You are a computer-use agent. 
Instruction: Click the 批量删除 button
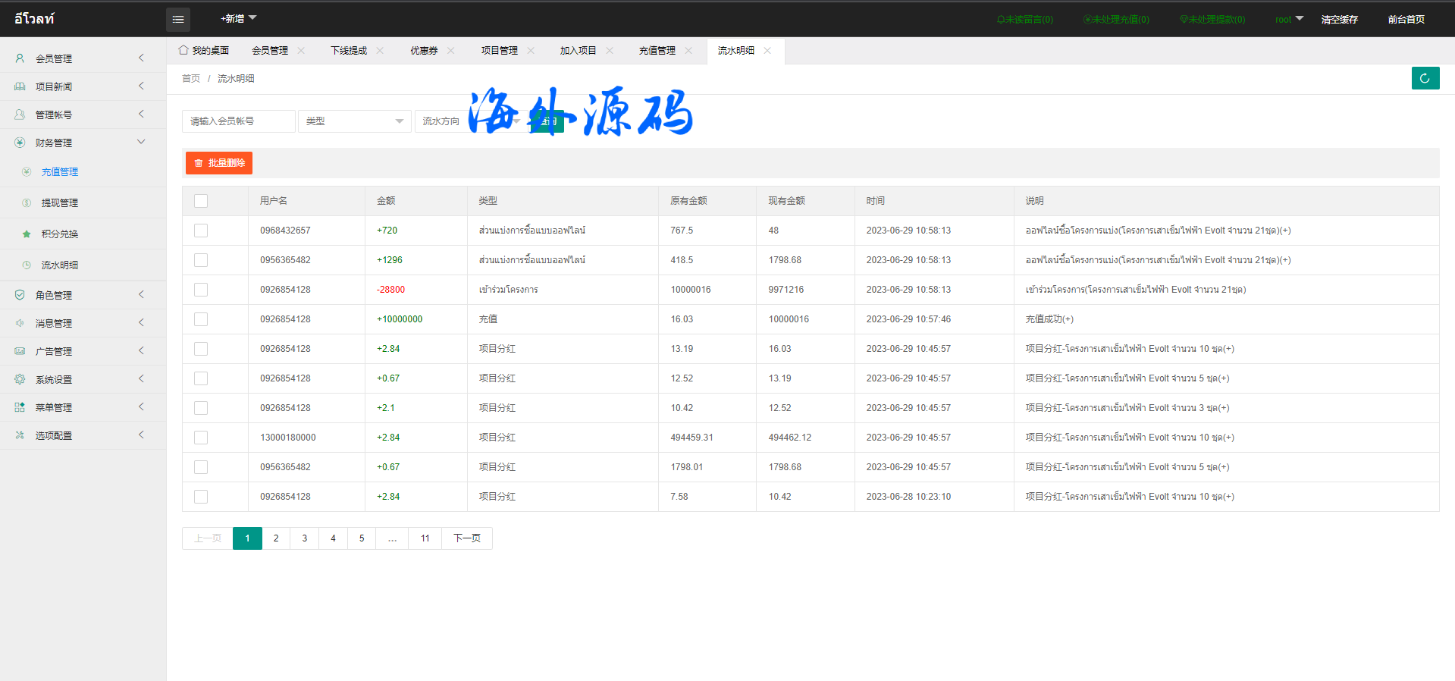(x=219, y=163)
